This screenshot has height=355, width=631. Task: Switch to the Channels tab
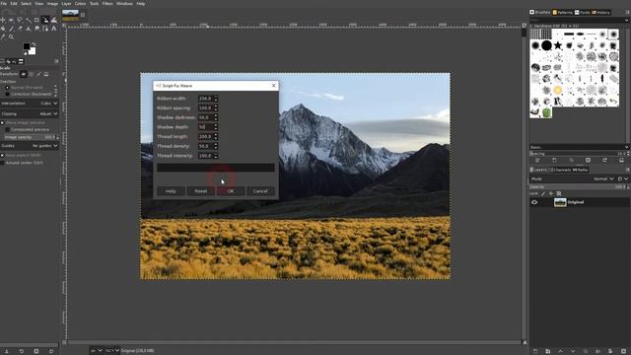[x=560, y=170]
